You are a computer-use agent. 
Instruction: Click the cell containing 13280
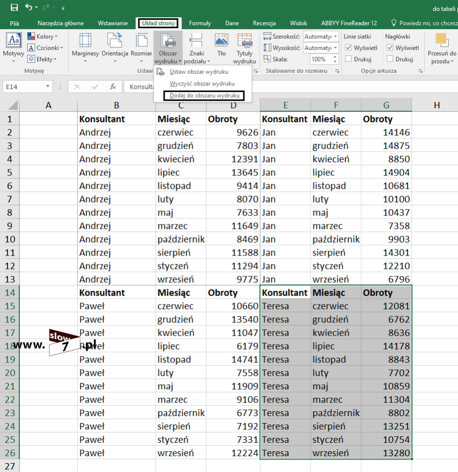[x=386, y=453]
